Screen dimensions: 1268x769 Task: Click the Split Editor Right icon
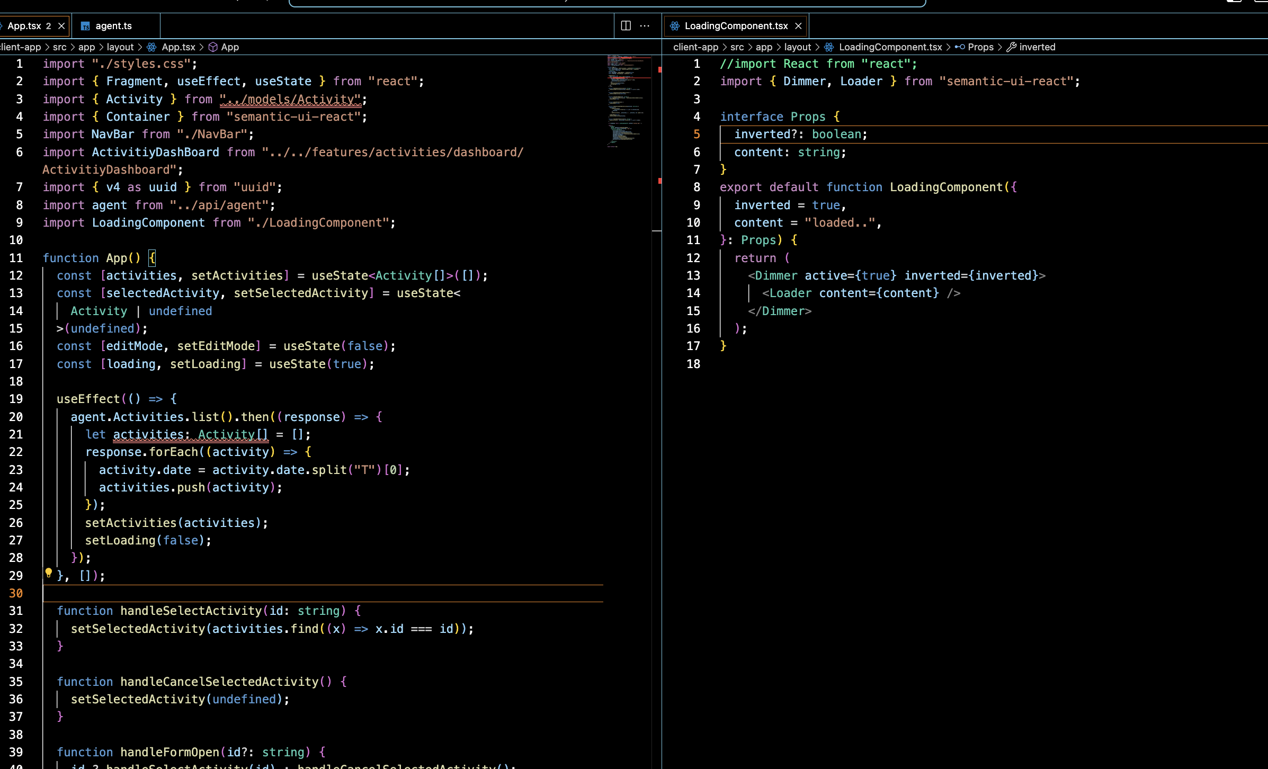tap(626, 25)
